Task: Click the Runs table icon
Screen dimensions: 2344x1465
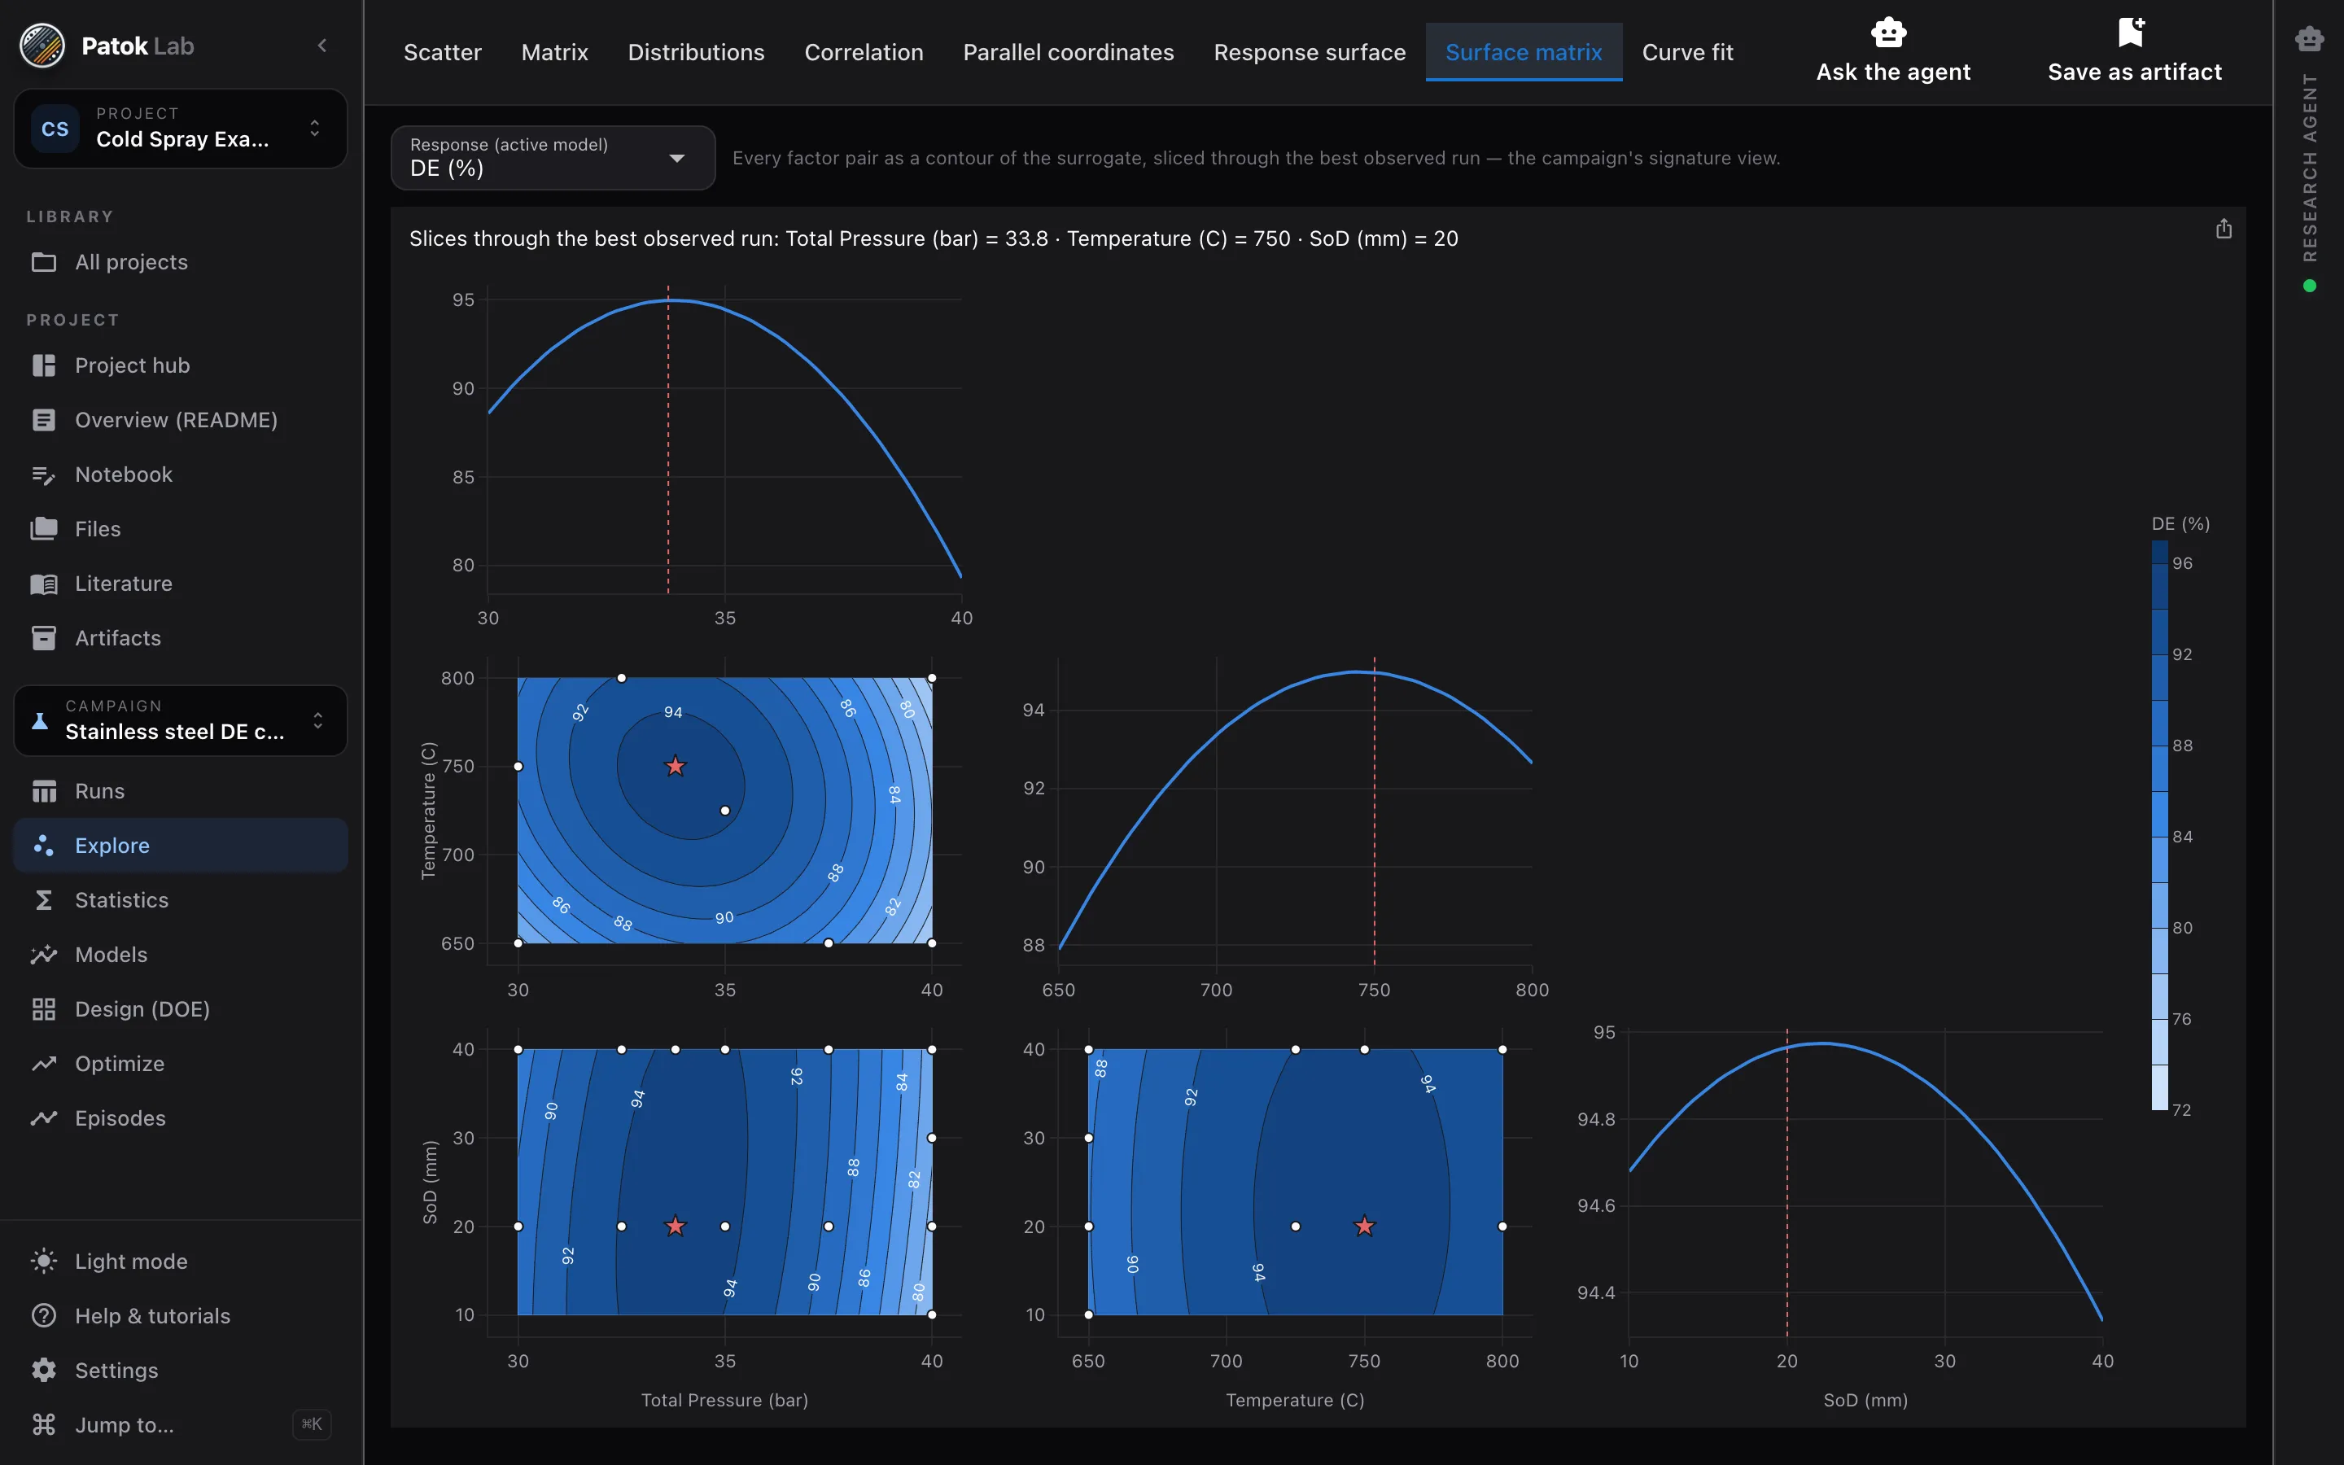Action: click(44, 790)
